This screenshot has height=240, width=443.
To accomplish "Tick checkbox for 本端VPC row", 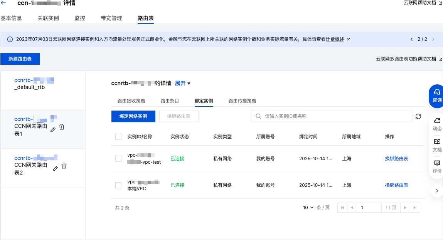I will 118,185.
